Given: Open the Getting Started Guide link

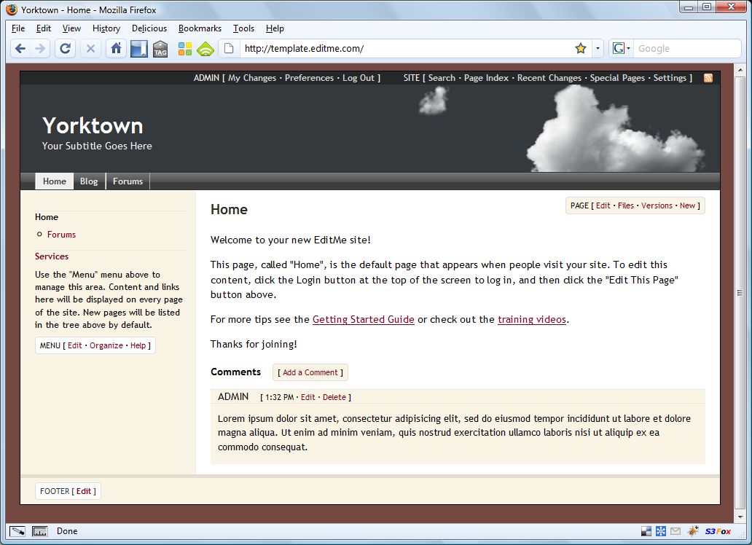Looking at the screenshot, I should click(363, 319).
